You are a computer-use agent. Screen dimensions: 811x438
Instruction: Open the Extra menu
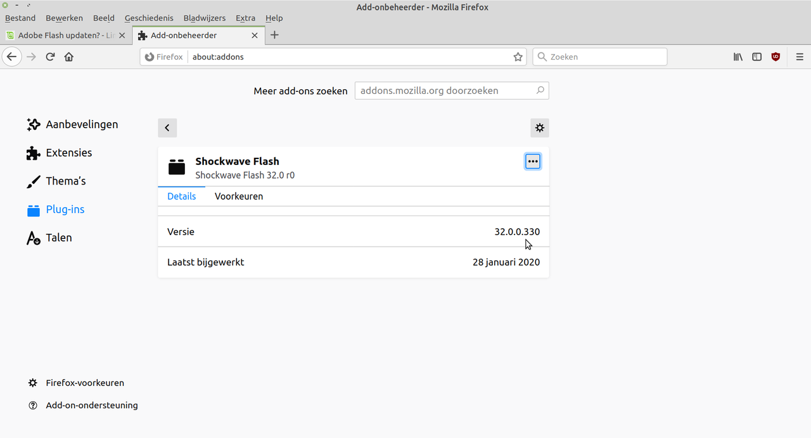point(245,18)
